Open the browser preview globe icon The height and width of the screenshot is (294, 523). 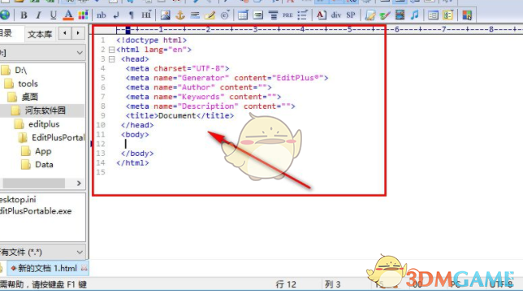pos(5,15)
